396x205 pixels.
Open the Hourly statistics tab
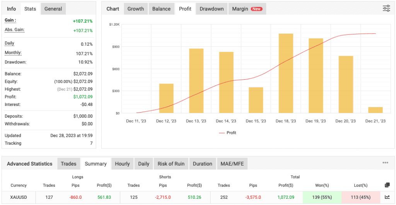point(122,164)
